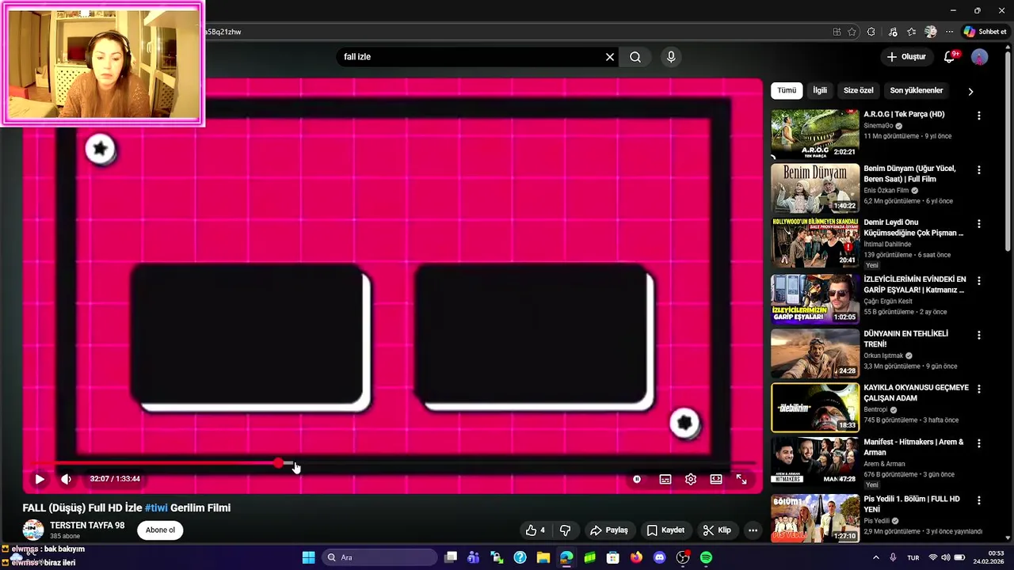Like the video with thumbs up

pos(536,530)
